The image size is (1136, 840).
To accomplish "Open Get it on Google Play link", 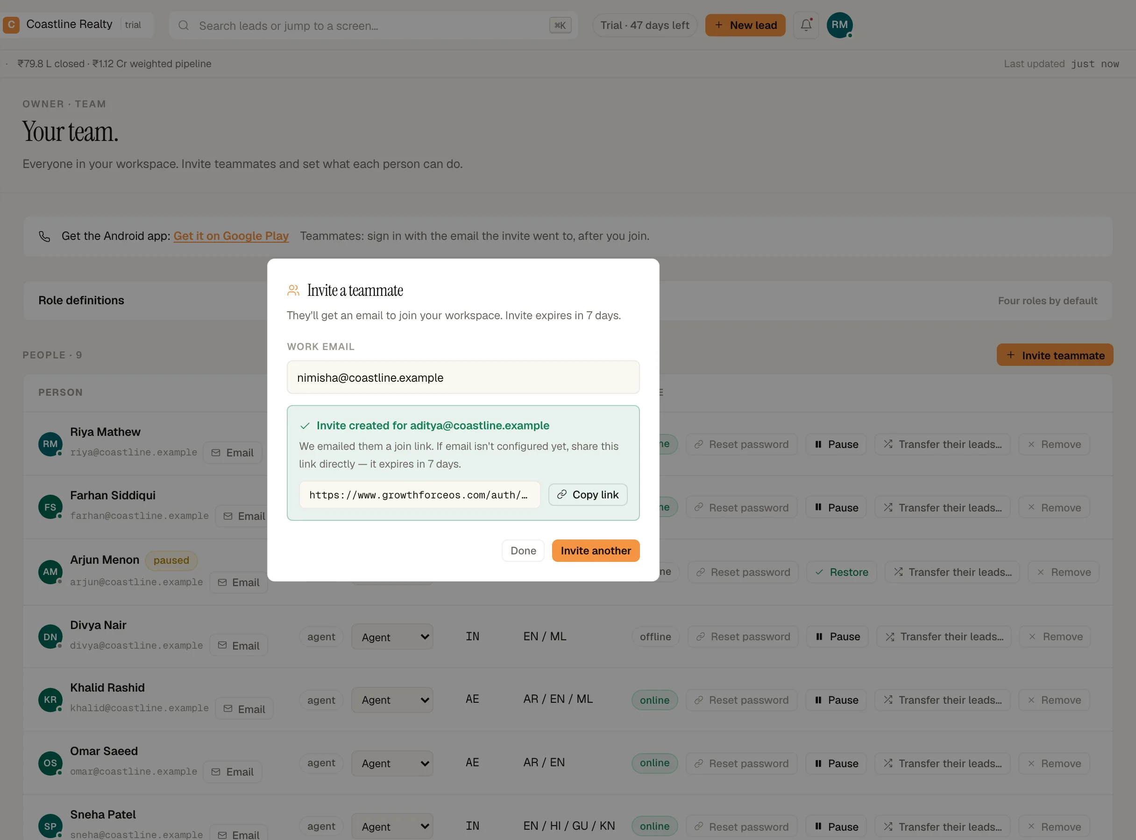I will (231, 236).
